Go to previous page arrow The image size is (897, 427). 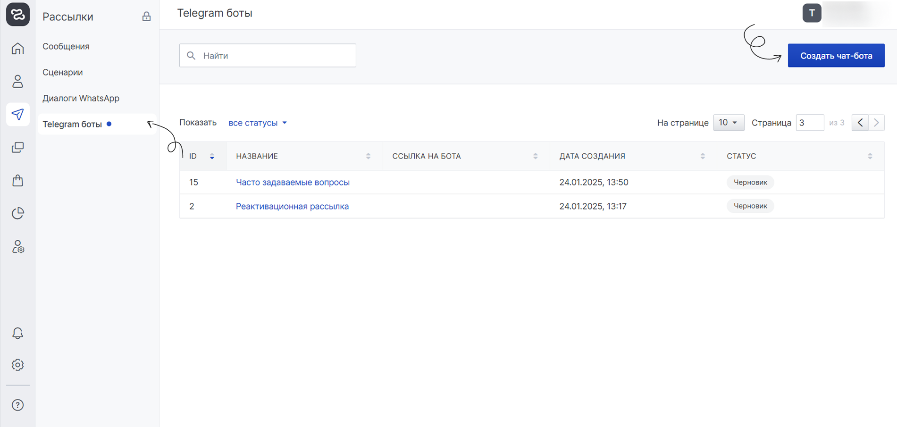[x=860, y=123]
